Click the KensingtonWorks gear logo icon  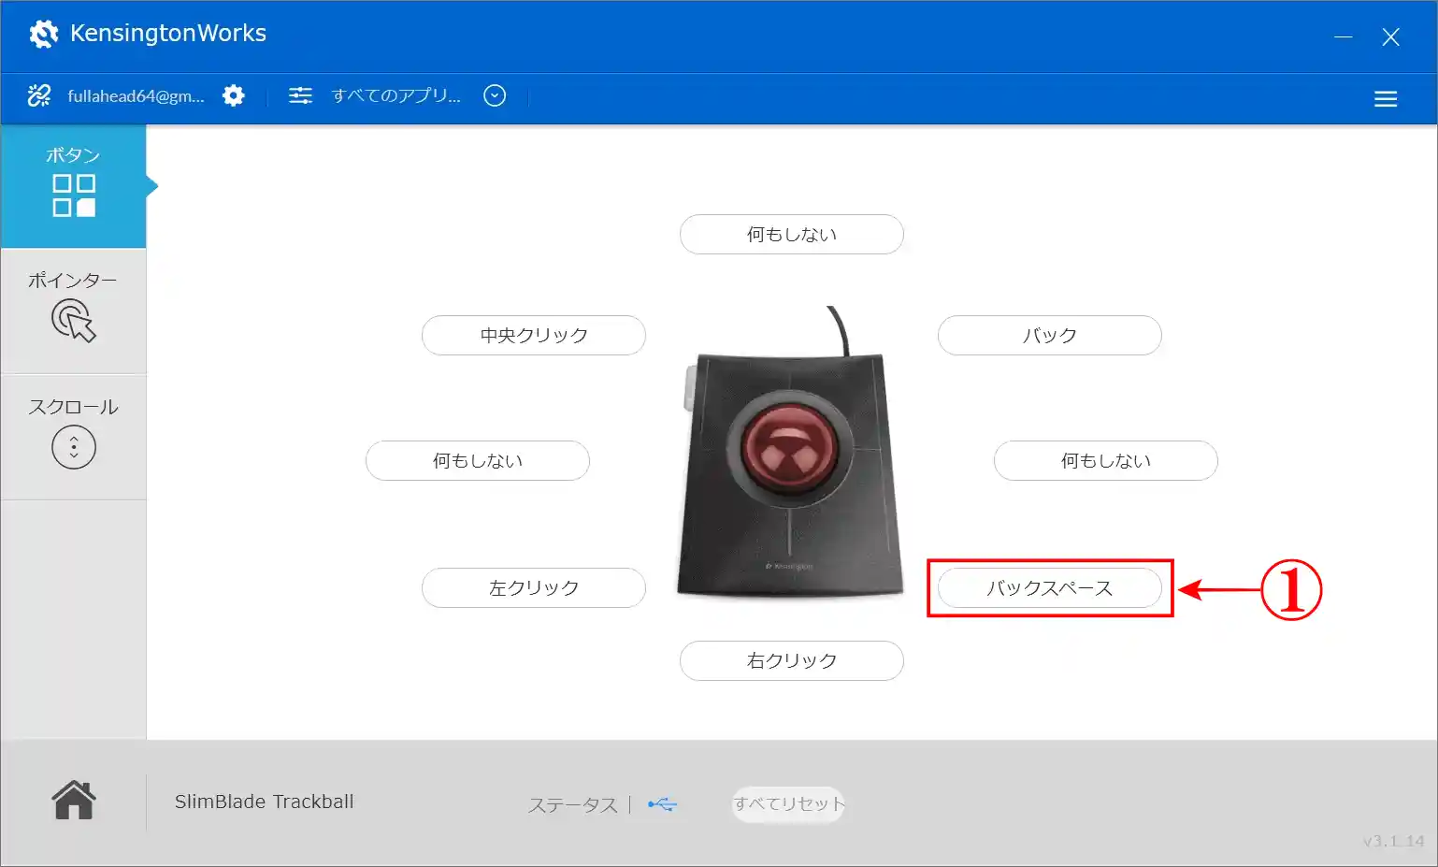click(43, 35)
